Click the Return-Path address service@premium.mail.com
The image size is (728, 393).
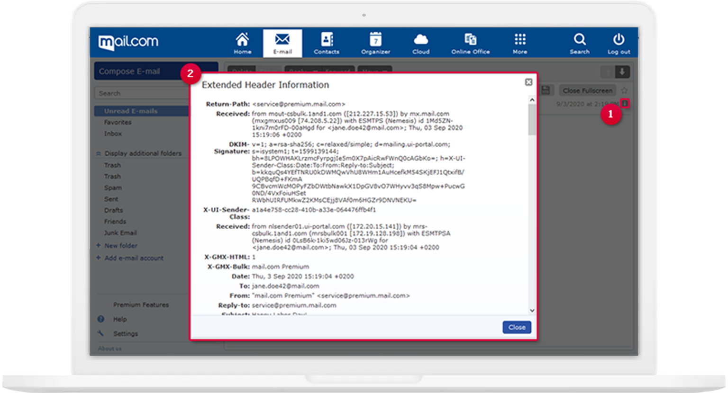coord(299,104)
